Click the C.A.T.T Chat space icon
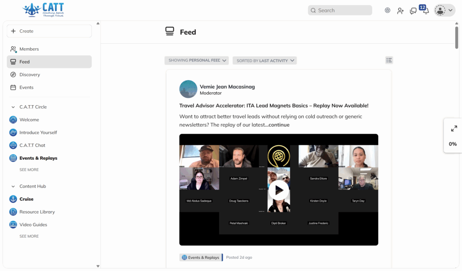Screen dimensions: 462x271 coord(13,145)
